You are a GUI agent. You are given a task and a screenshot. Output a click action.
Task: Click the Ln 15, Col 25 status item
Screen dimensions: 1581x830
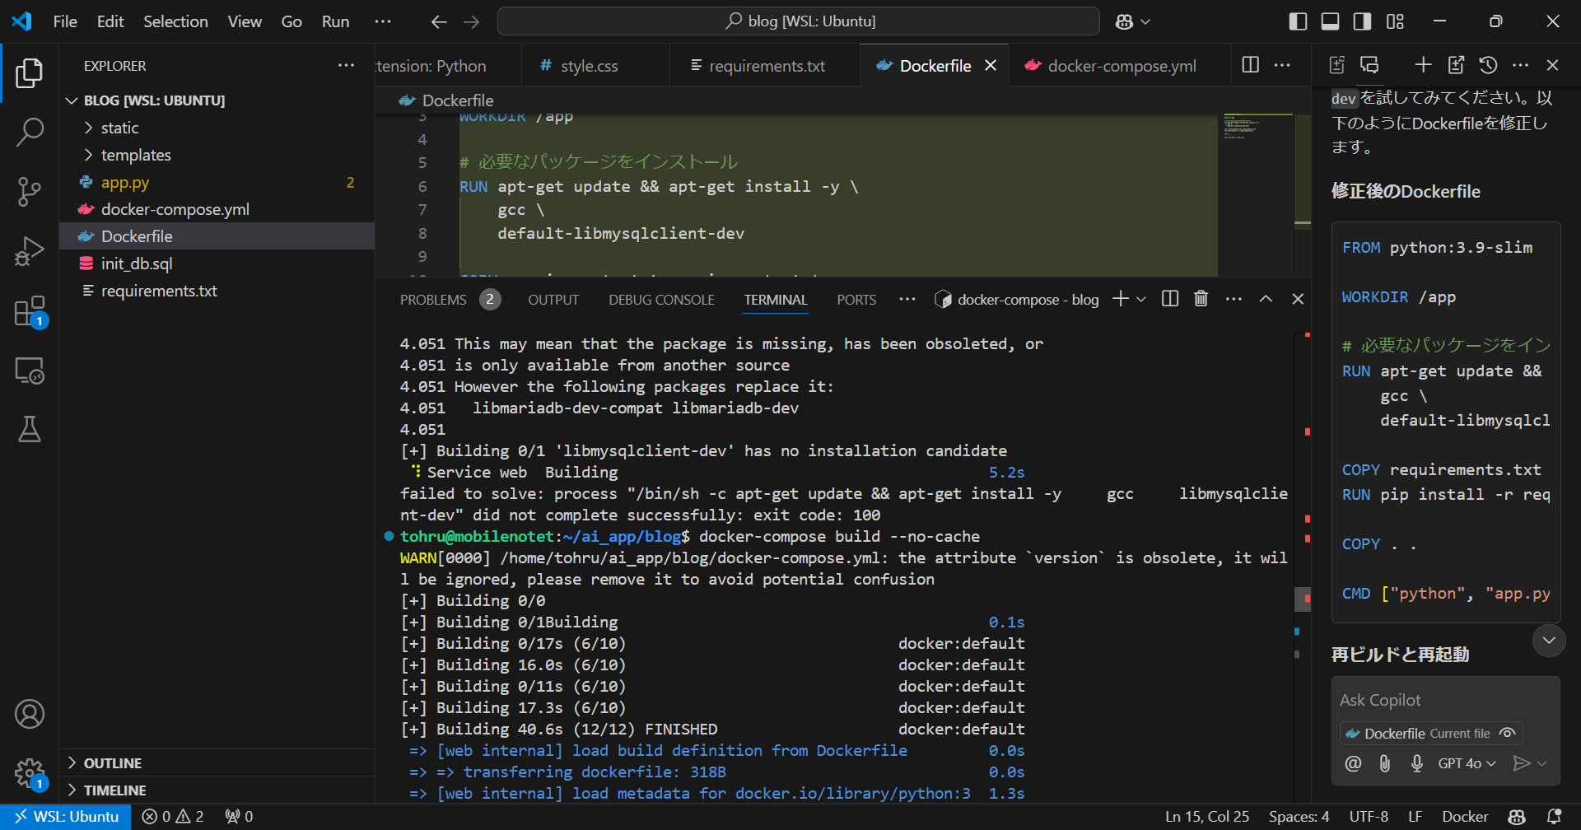pos(1206,816)
